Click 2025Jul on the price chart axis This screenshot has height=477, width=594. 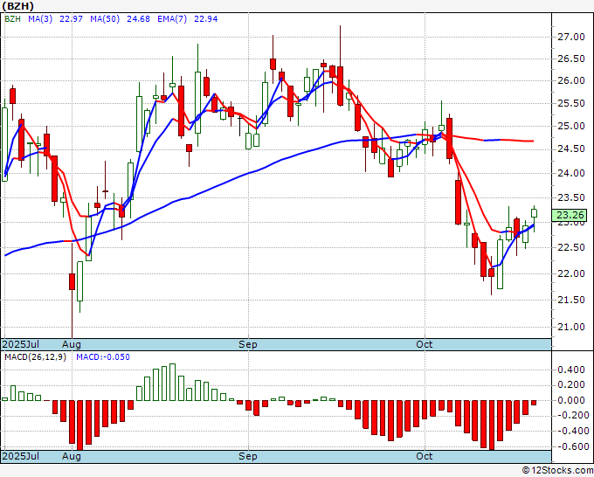[21, 344]
